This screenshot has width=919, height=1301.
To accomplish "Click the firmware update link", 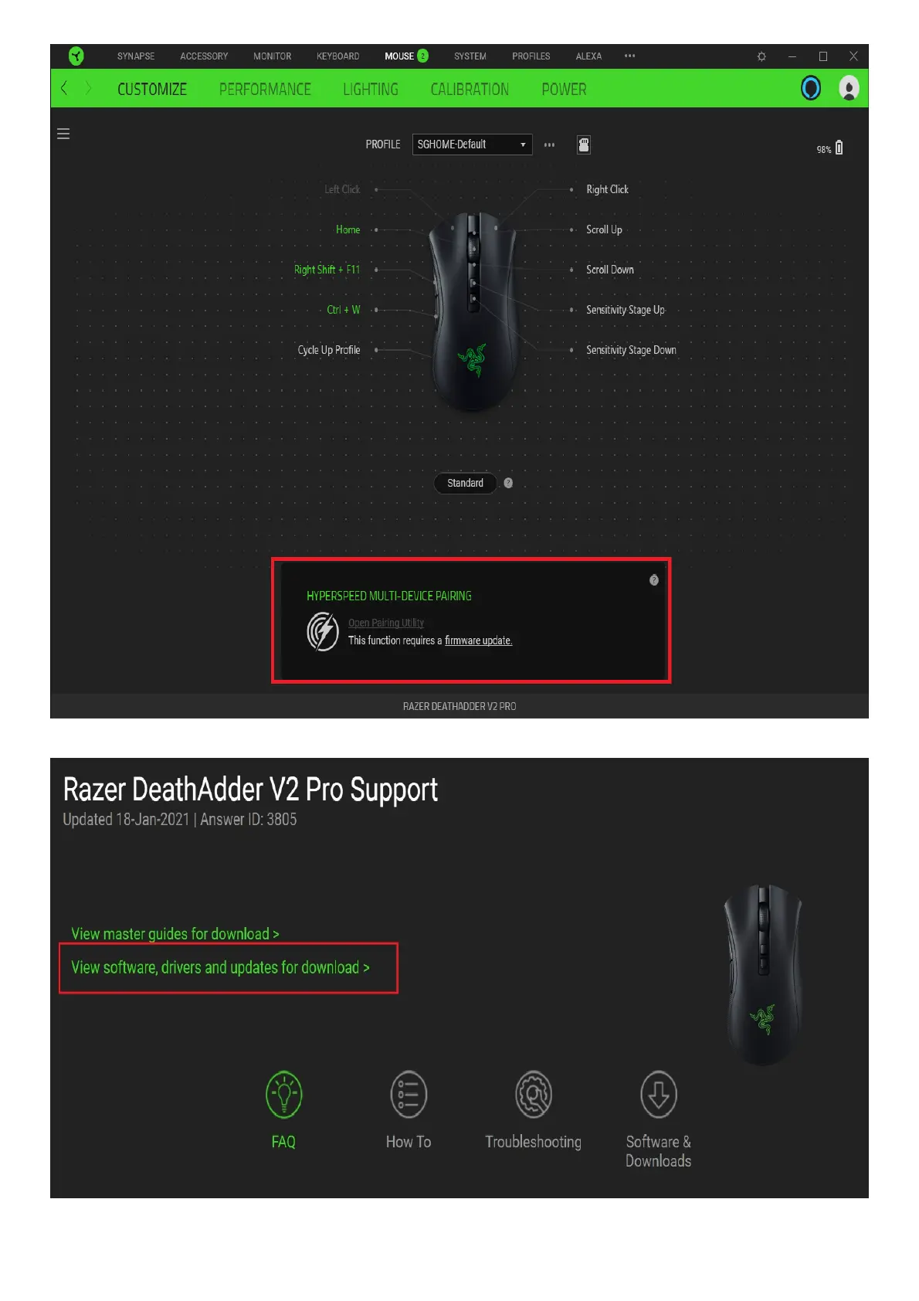I will [478, 640].
